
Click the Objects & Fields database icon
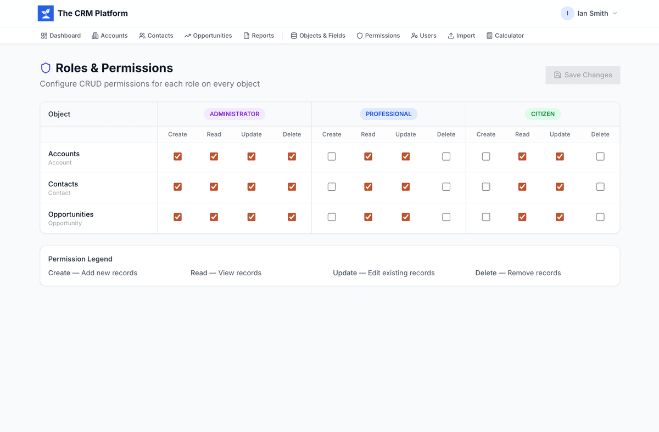click(294, 36)
